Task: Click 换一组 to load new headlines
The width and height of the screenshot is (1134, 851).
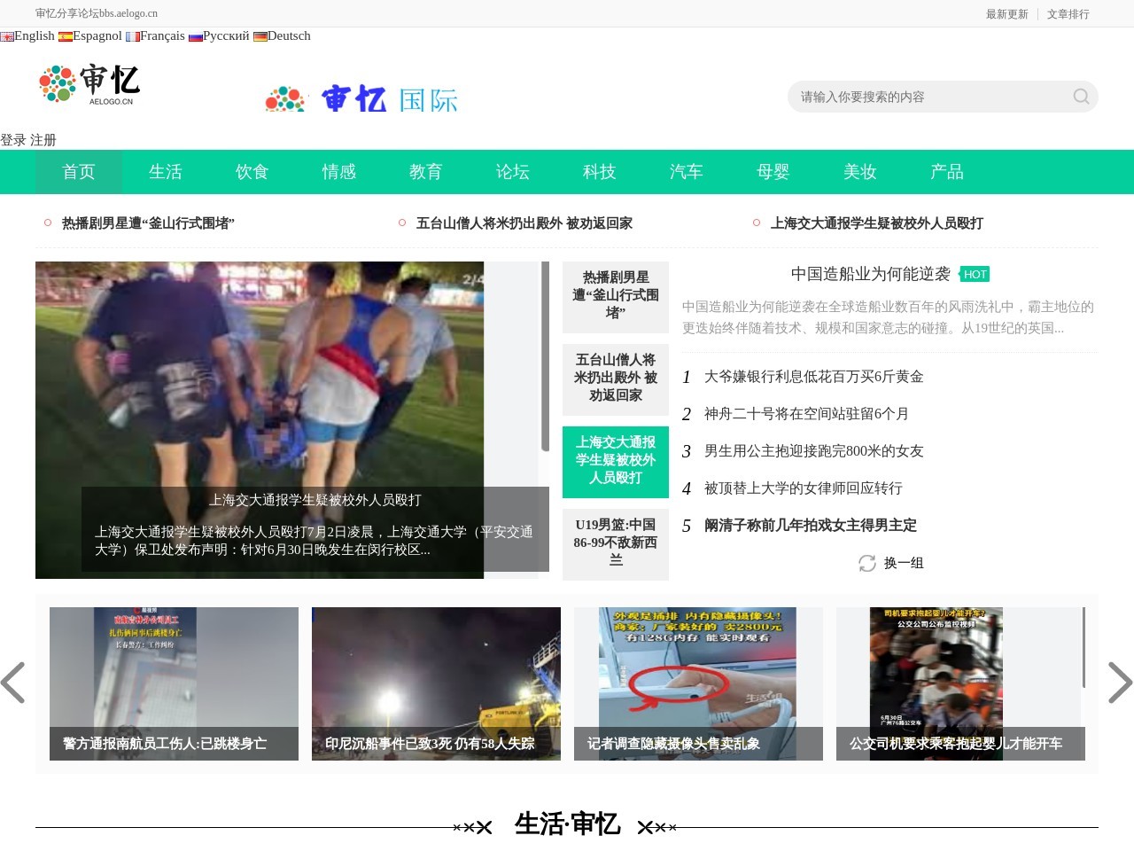Action: 905,563
